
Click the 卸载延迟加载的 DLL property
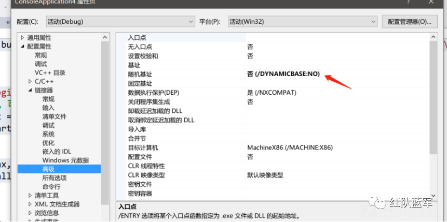click(x=155, y=111)
